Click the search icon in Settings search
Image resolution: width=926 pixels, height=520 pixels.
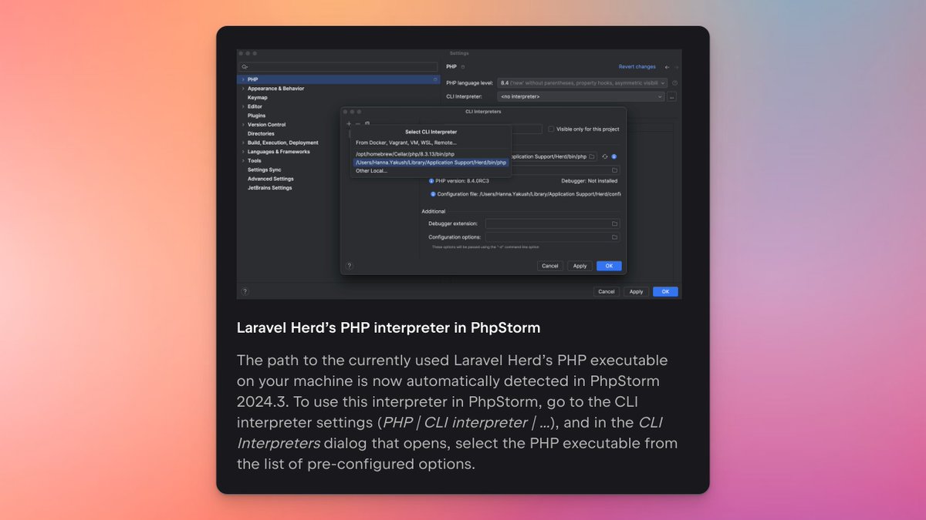[245, 67]
